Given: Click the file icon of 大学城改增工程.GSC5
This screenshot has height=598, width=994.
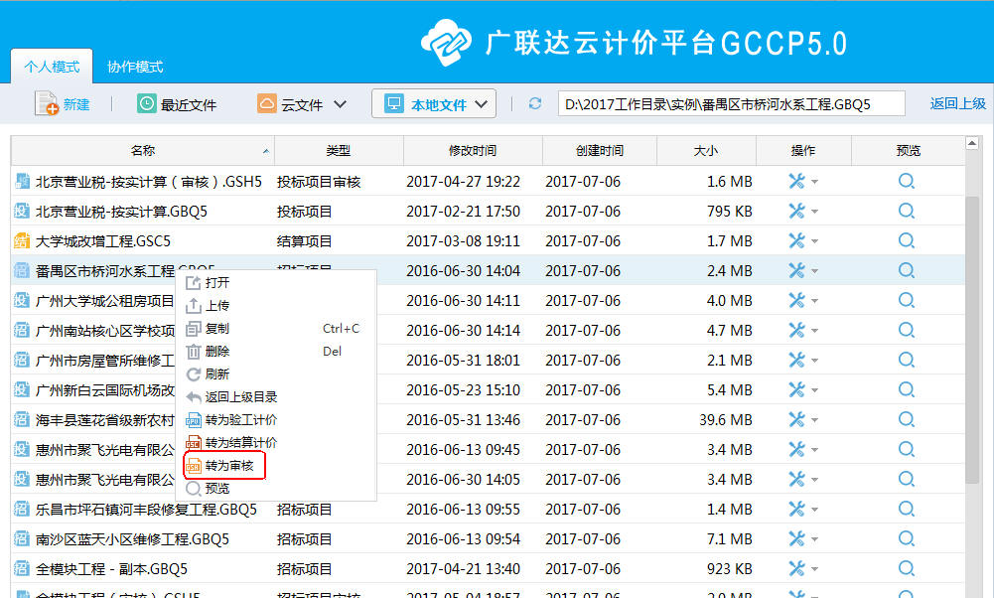Looking at the screenshot, I should pyautogui.click(x=21, y=241).
